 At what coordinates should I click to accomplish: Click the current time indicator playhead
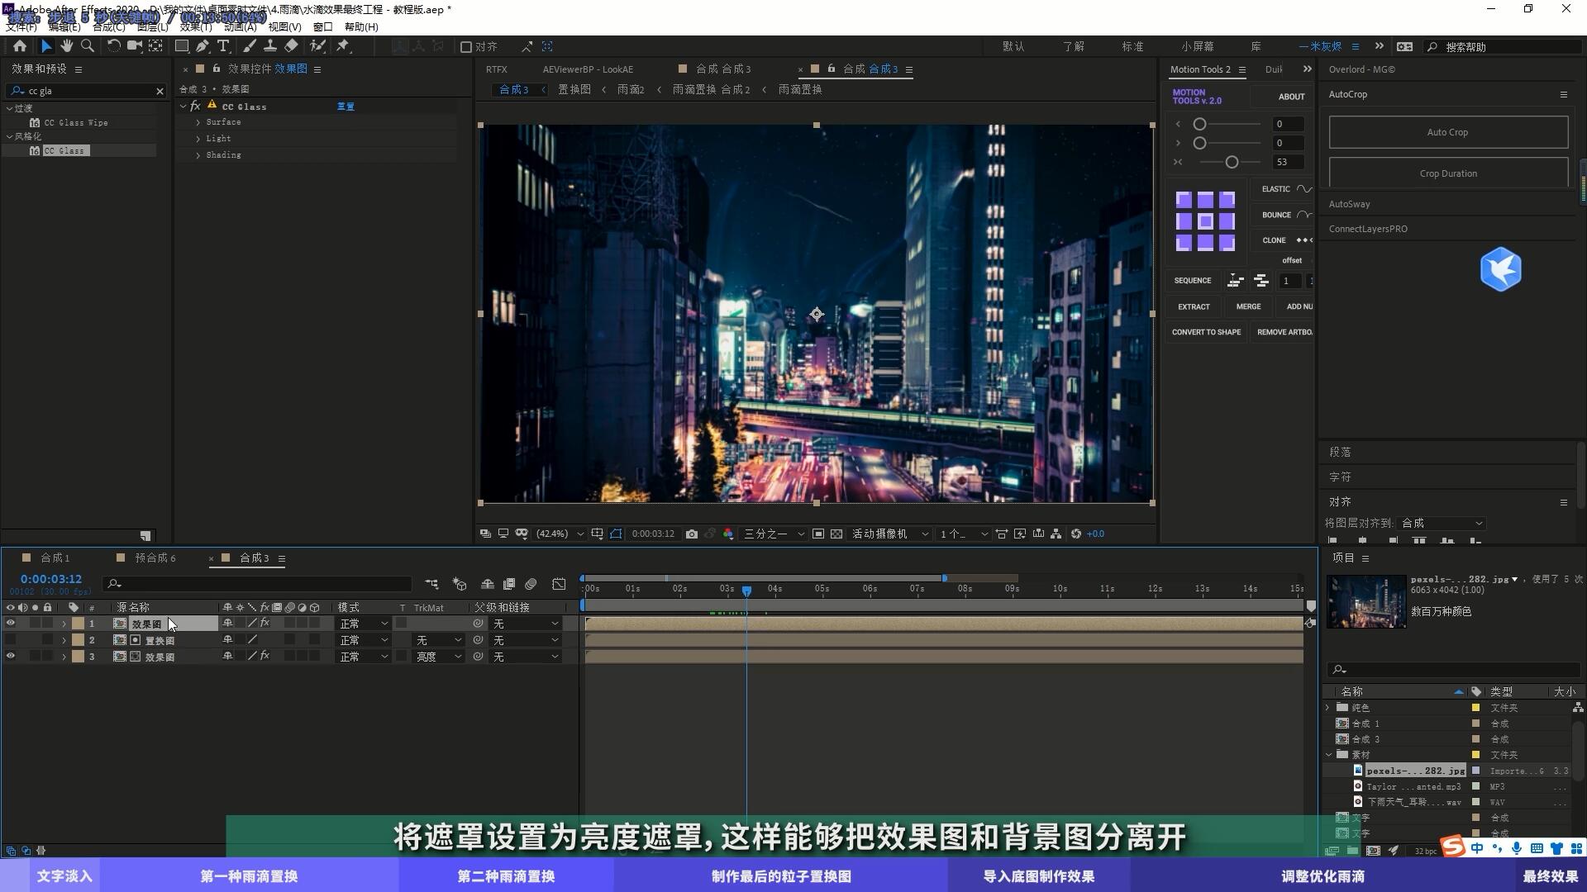[746, 591]
